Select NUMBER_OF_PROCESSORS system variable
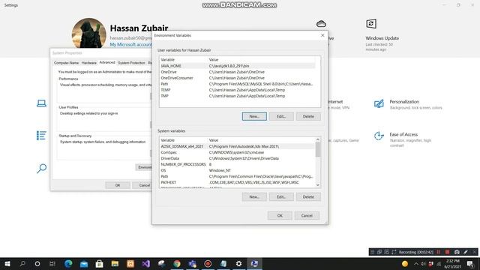 (237, 164)
